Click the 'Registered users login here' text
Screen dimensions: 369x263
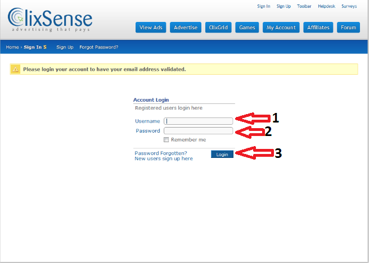pos(169,108)
